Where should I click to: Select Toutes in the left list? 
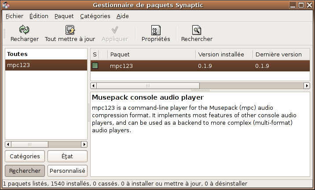click(x=46, y=54)
